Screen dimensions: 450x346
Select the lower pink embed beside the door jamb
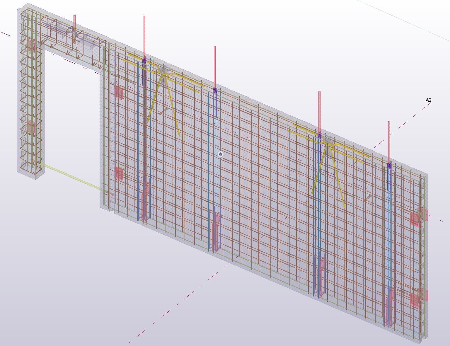tap(119, 173)
